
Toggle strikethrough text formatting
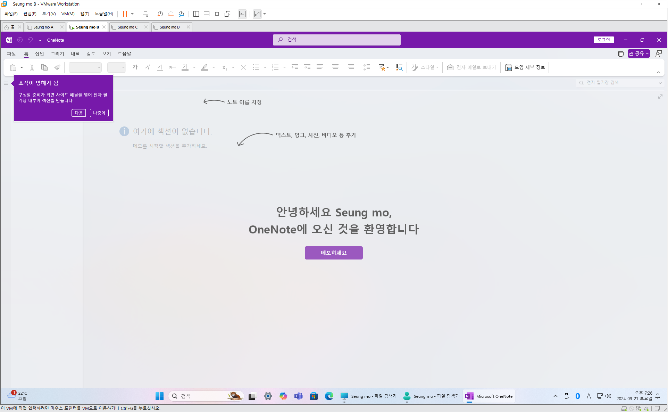click(x=173, y=67)
